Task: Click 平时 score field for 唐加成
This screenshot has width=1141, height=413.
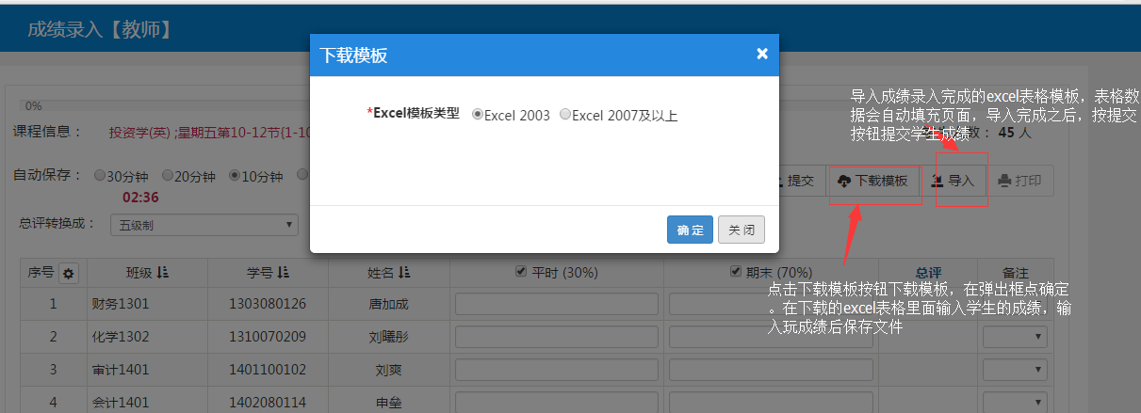Action: 556,304
